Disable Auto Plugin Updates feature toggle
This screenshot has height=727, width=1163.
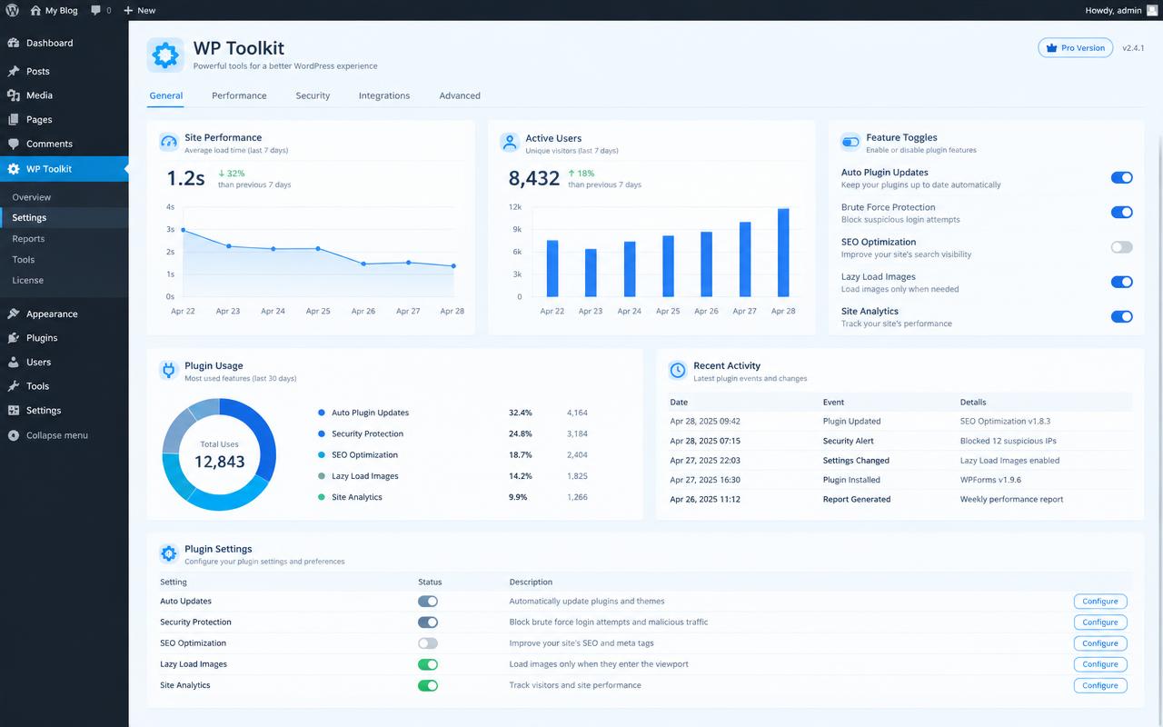coord(1122,178)
